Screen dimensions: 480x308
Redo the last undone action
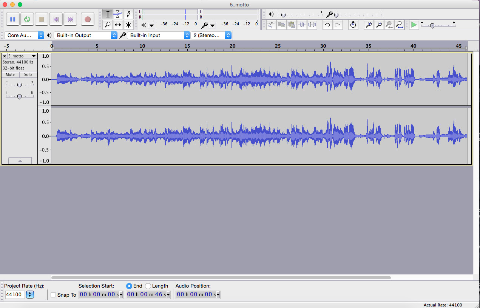(337, 25)
